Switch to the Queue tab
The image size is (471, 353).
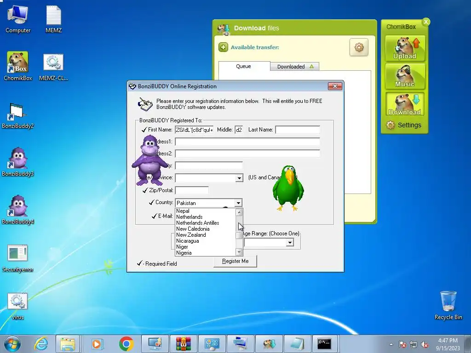244,66
